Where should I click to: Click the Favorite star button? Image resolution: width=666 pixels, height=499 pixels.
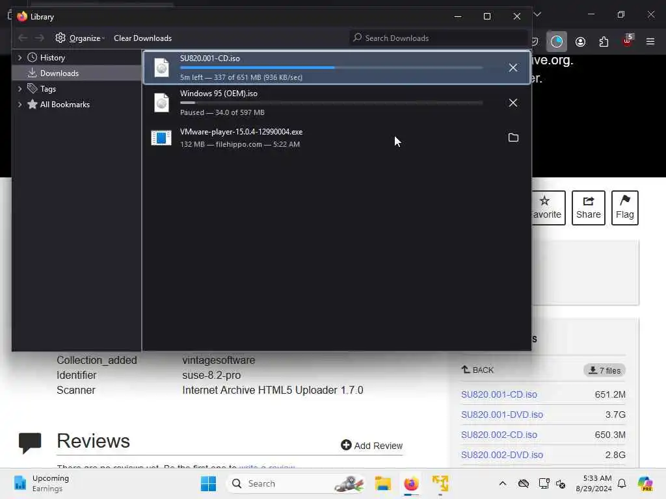coord(548,208)
